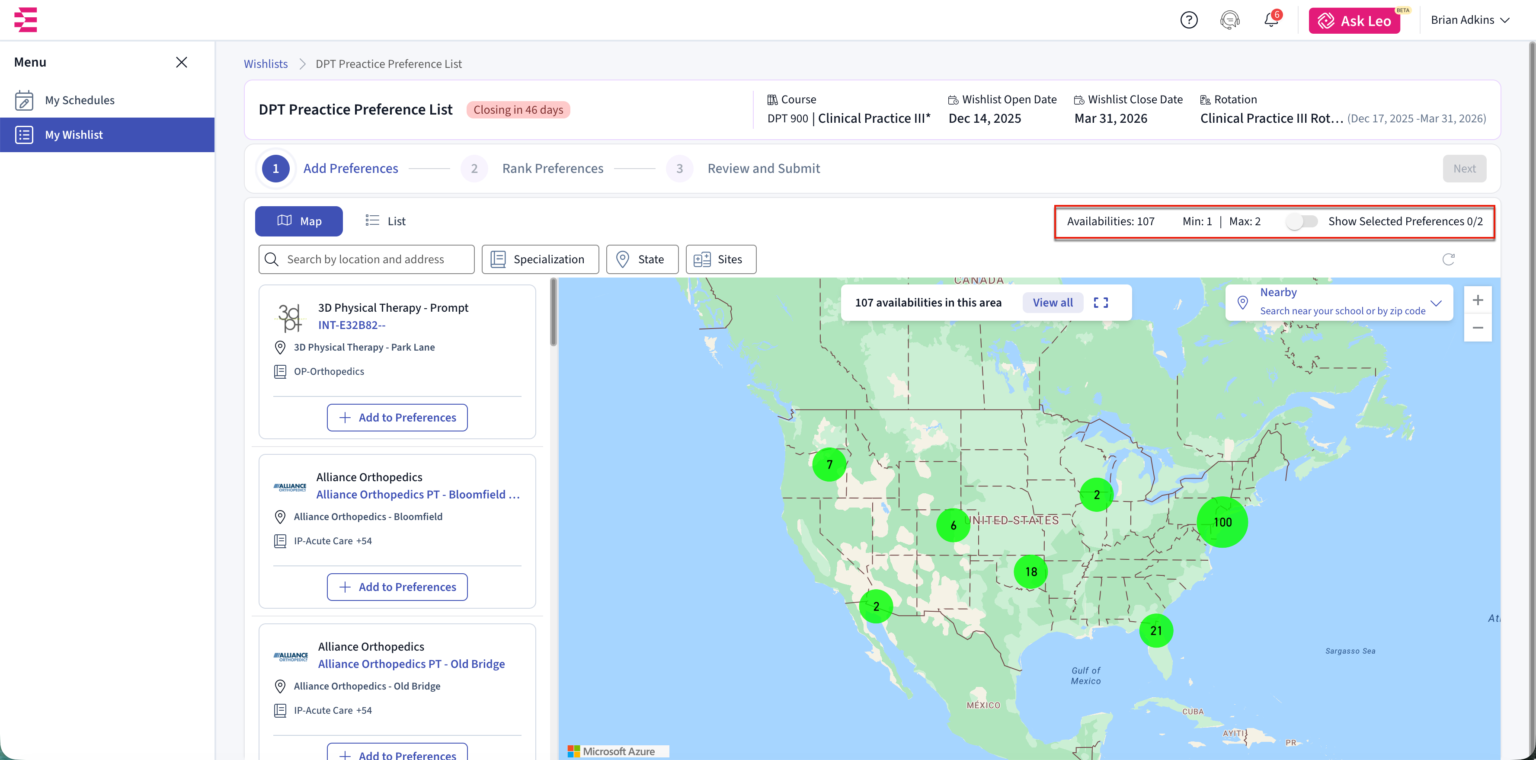Close the Menu sidebar with X icon
Screen dimensions: 1536x760
[x=181, y=62]
